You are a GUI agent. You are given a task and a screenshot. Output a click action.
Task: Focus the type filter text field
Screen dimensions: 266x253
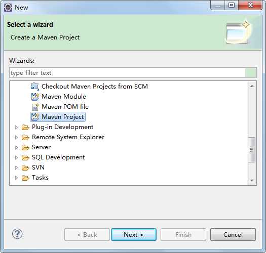pyautogui.click(x=127, y=73)
